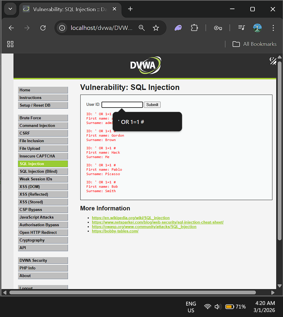283x317 pixels.
Task: Close the SQL Injection tab
Action: pyautogui.click(x=114, y=9)
